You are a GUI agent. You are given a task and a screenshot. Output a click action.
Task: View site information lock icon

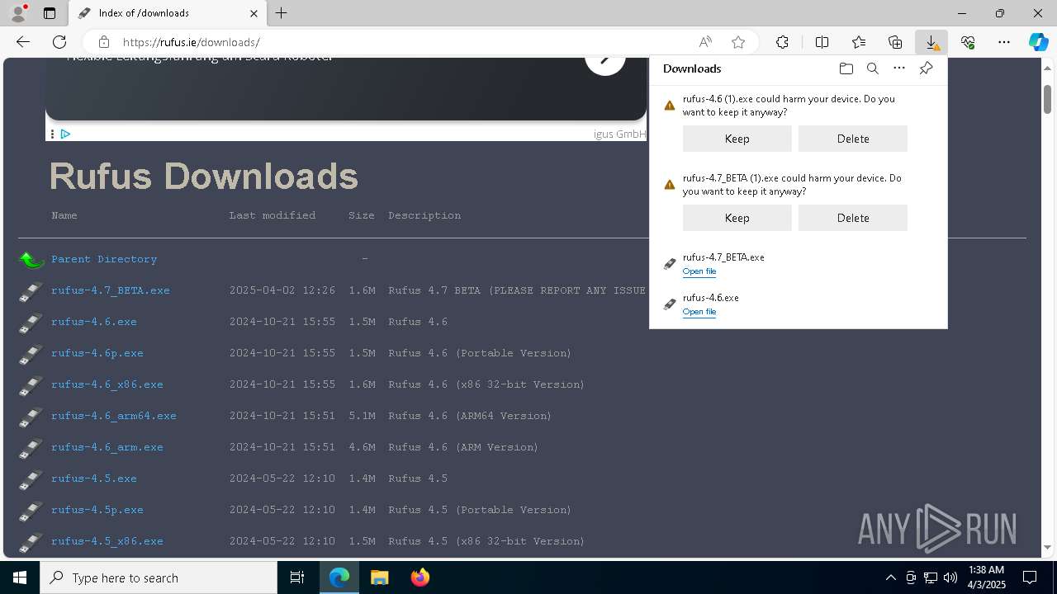point(103,42)
